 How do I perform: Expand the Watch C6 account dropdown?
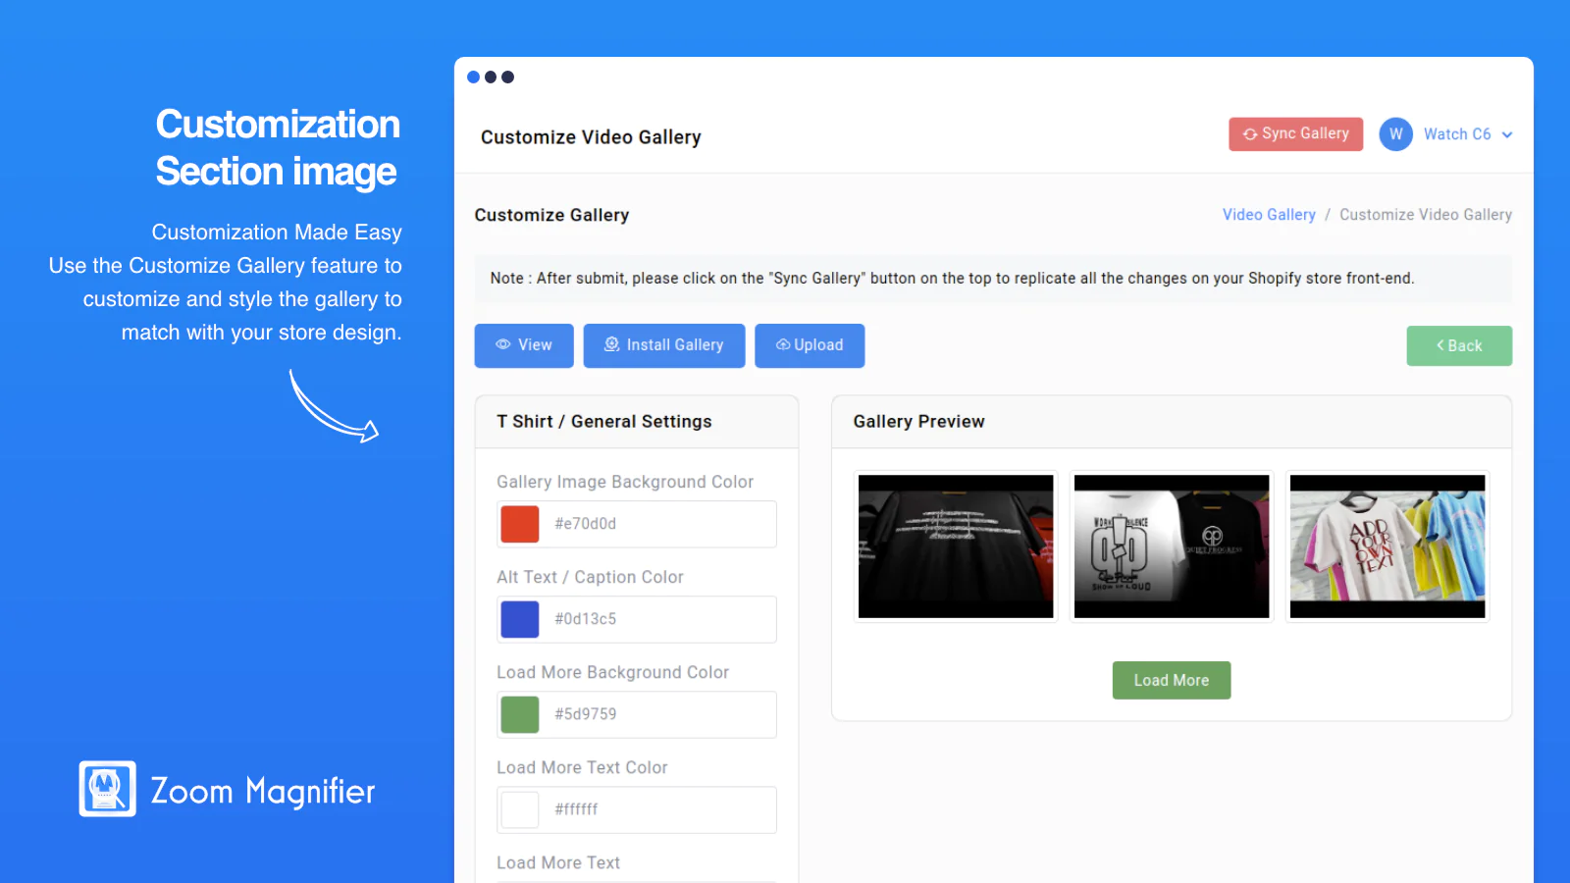point(1468,134)
